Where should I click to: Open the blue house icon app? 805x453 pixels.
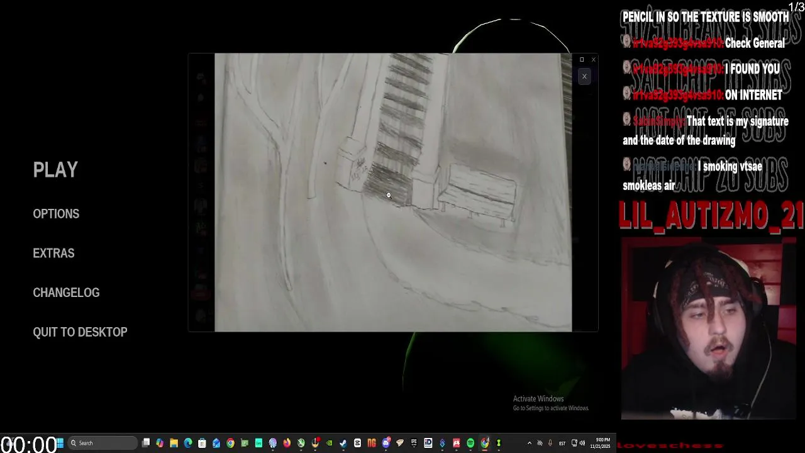[216, 443]
